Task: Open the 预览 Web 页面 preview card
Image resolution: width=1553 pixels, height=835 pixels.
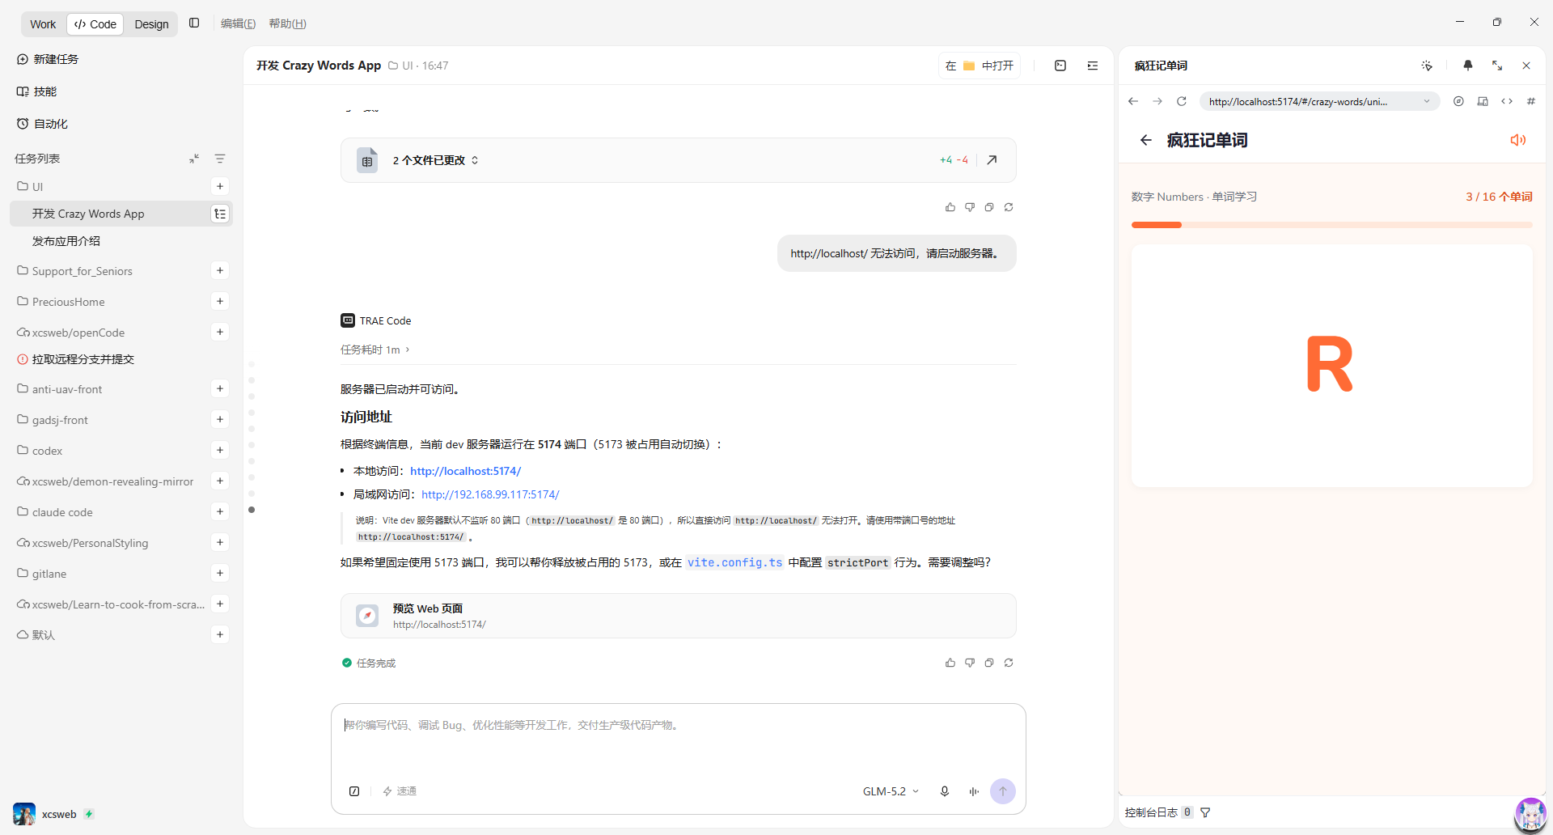Action: tap(678, 616)
